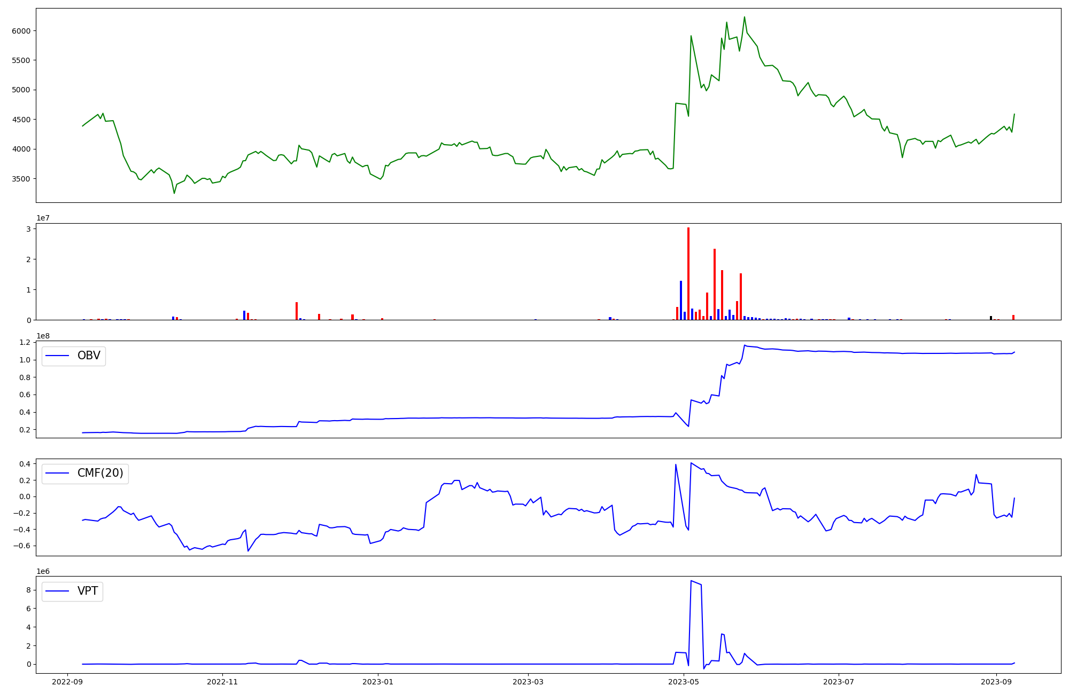Click the tallest spike in the VPT chart
The height and width of the screenshot is (694, 1069).
pos(691,581)
